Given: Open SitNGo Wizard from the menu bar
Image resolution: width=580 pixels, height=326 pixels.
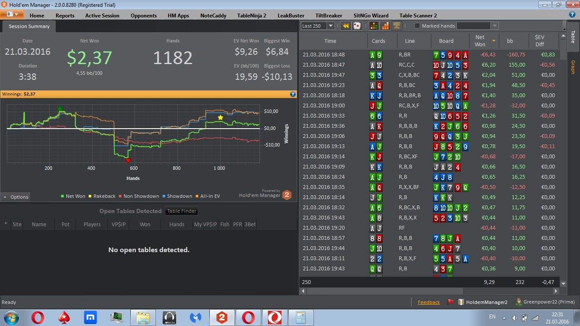Looking at the screenshot, I should click(371, 16).
